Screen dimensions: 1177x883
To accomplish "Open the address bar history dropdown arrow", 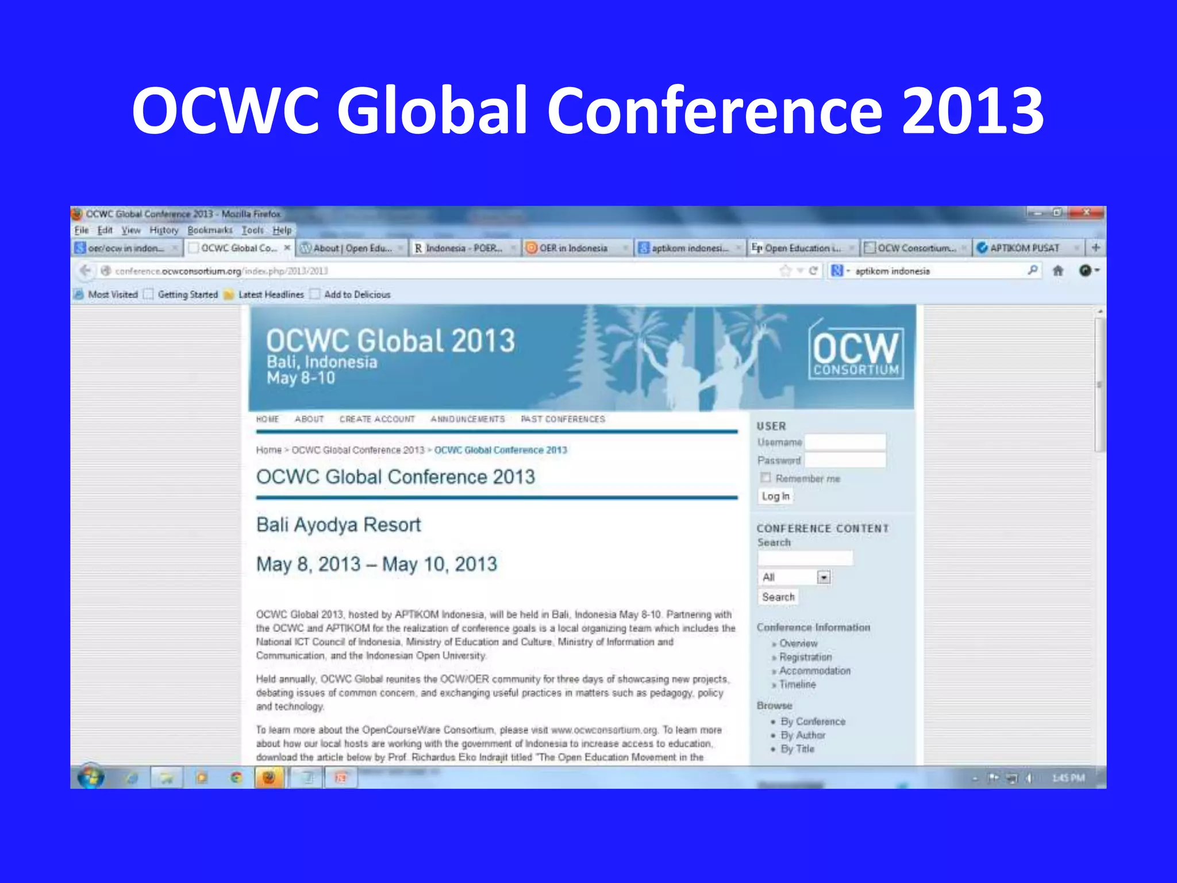I will click(x=799, y=271).
